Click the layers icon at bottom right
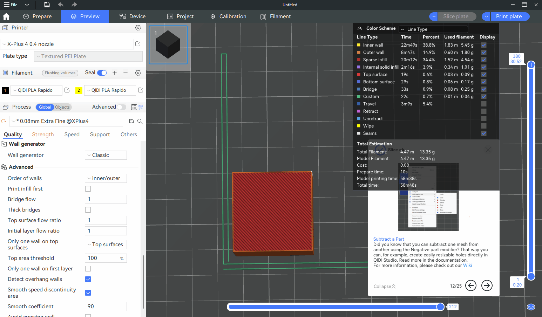This screenshot has width=542, height=317. 531,307
